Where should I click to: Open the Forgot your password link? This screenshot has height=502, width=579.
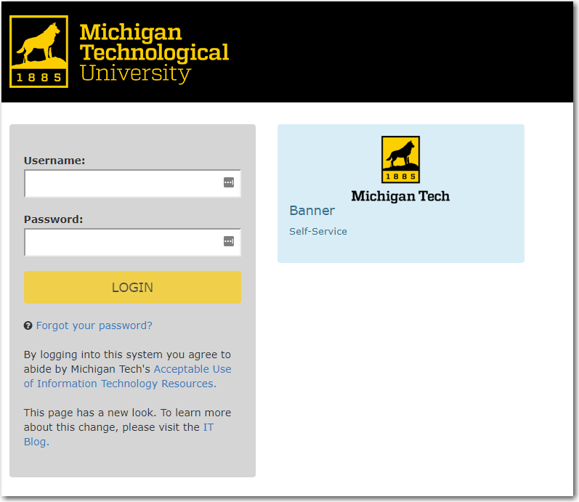click(94, 325)
